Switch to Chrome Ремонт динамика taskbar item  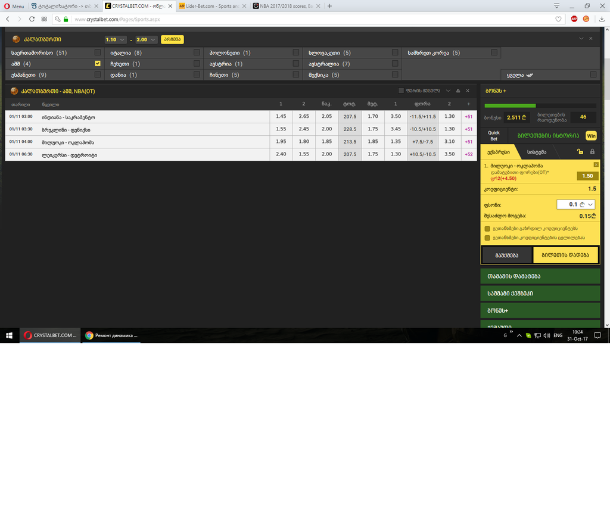pos(111,335)
